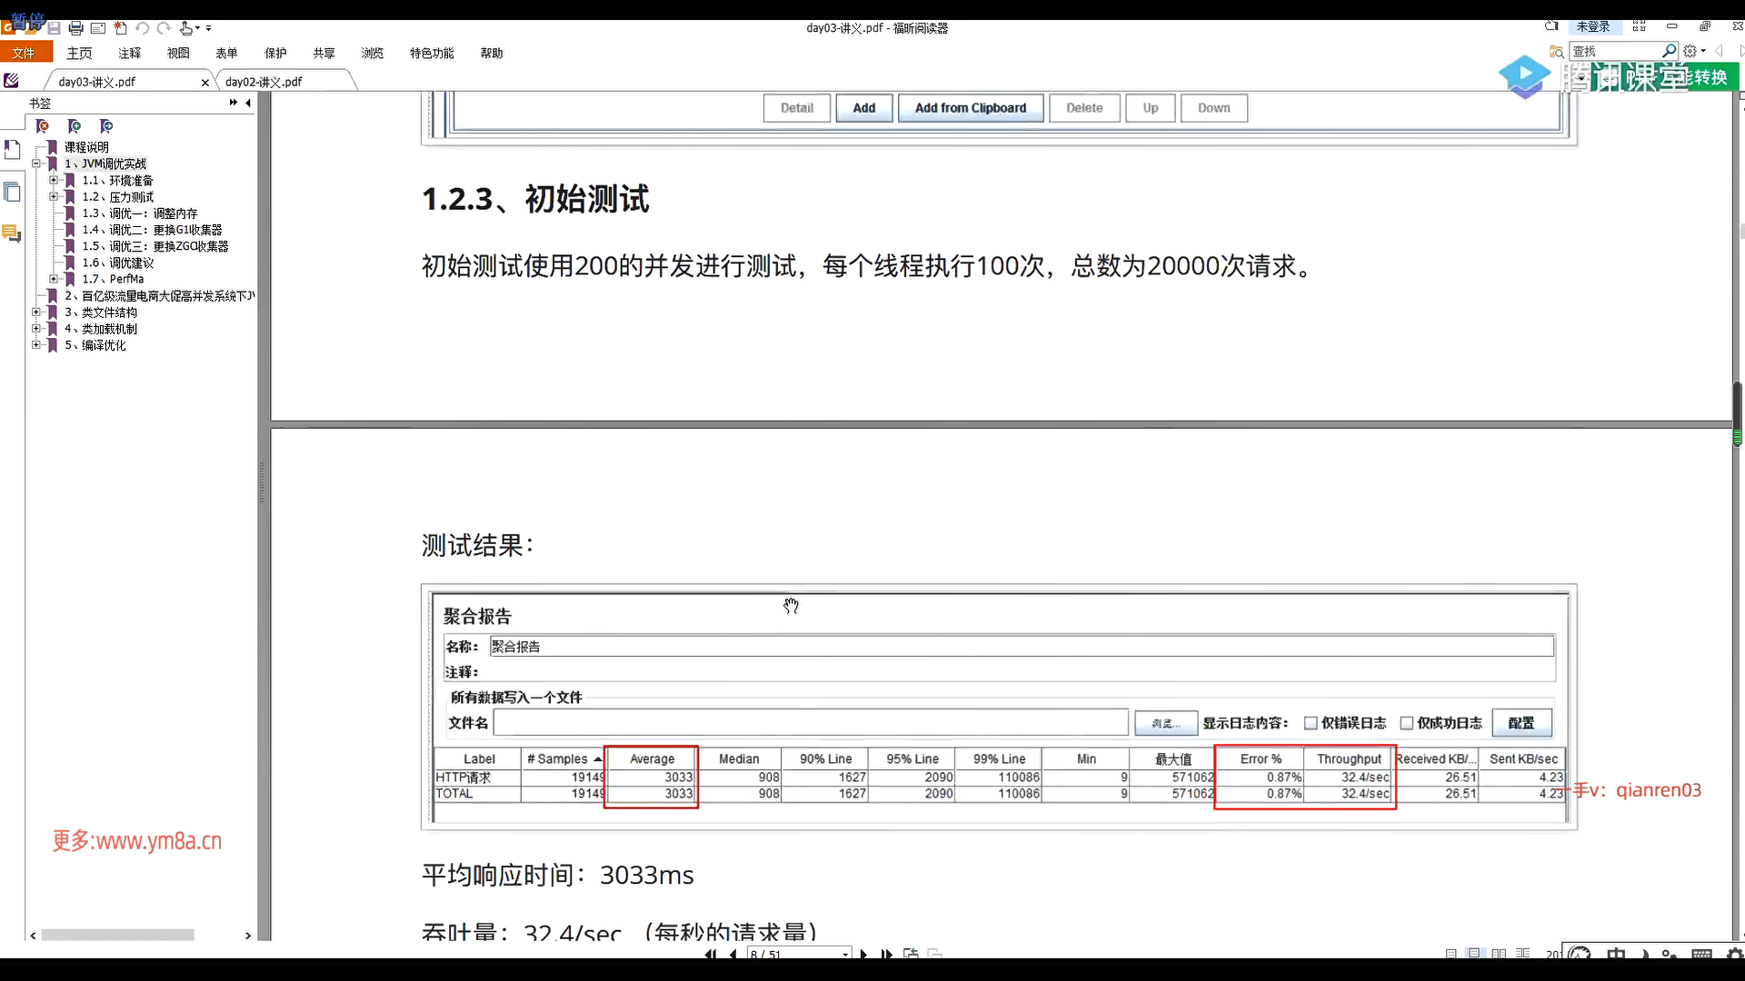This screenshot has width=1745, height=981.
Task: Open the page number dropdown
Action: point(845,954)
